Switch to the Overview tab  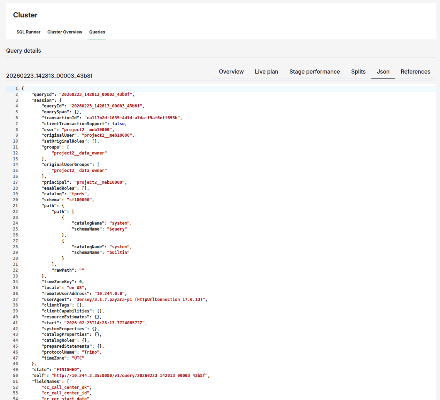[231, 71]
